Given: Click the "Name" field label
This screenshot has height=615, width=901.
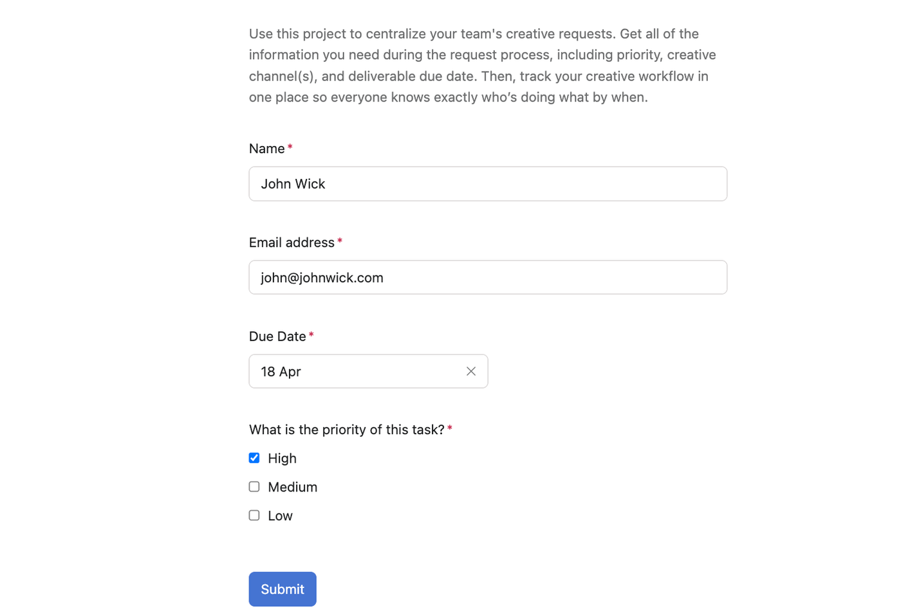Looking at the screenshot, I should 266,149.
